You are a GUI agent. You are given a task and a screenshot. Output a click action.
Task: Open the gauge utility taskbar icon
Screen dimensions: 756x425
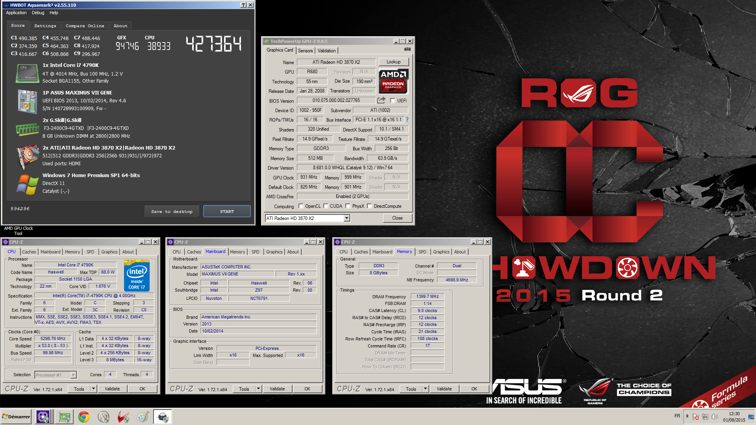coord(104,417)
